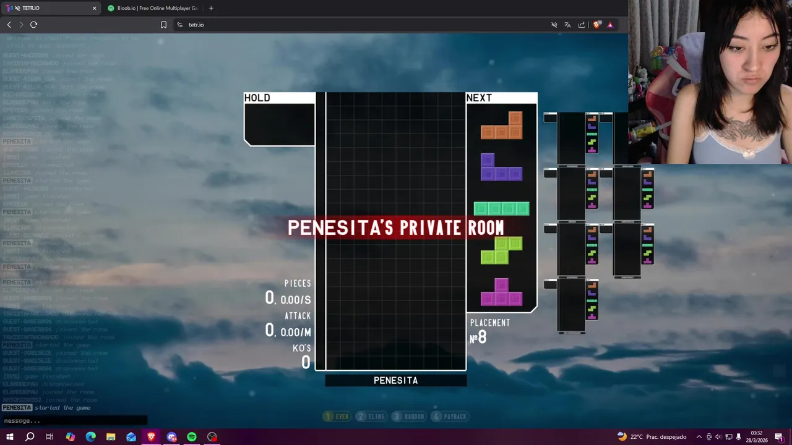The height and width of the screenshot is (445, 792).
Task: Click the PENESITA'S PRIVATE ROOM banner
Action: 396,228
